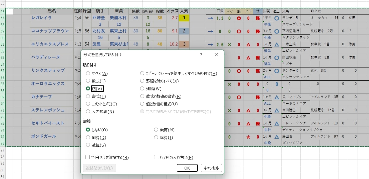Enable the 空白セルを無視する checkbox
The height and width of the screenshot is (179, 369).
pos(87,157)
